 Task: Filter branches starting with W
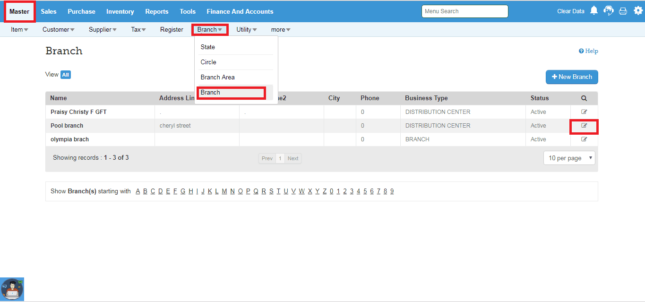pyautogui.click(x=301, y=191)
